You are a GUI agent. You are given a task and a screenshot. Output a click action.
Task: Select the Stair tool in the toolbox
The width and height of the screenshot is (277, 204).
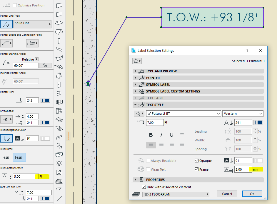tap(59, 128)
